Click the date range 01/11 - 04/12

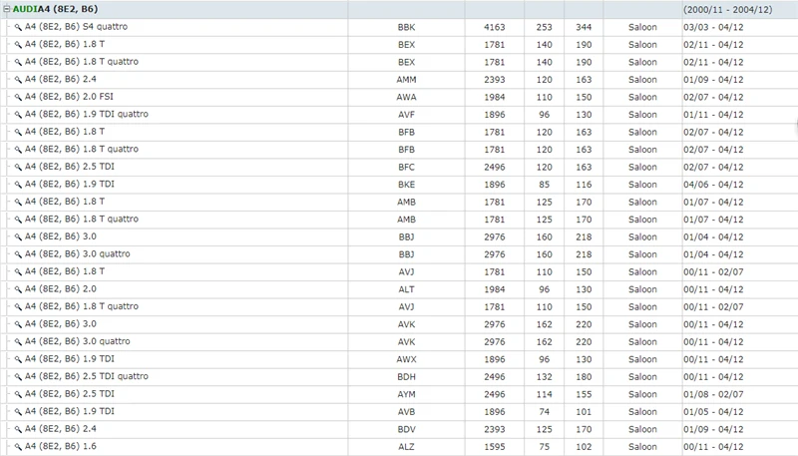pos(713,115)
